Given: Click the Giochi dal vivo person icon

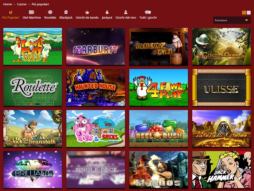Looking at the screenshot, I should 126,12.
